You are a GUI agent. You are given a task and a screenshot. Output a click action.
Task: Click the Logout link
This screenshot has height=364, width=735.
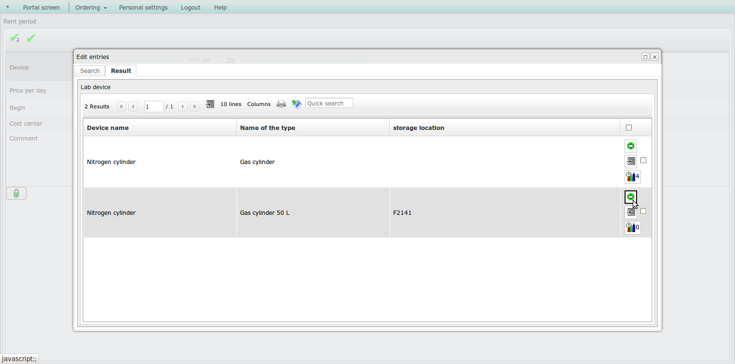tap(191, 8)
